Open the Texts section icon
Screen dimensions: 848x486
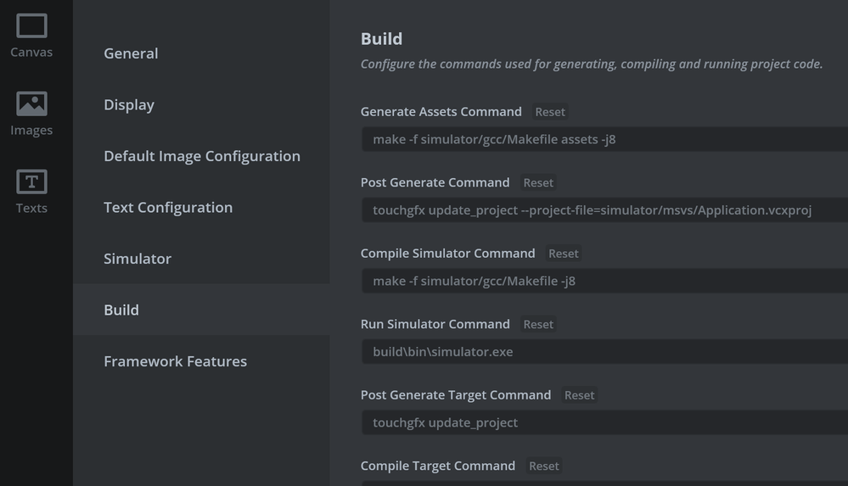[31, 182]
